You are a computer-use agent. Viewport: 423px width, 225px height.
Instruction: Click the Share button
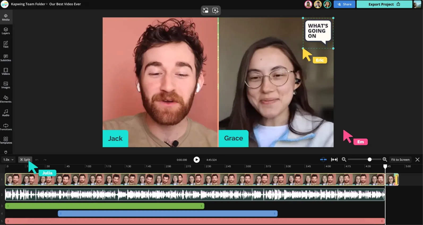(344, 4)
